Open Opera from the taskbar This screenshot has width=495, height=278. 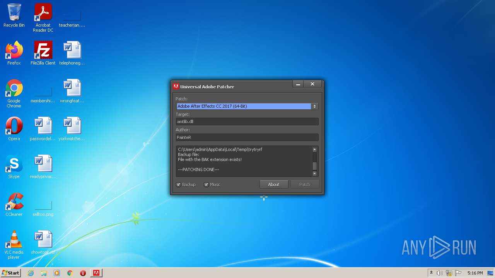coord(83,273)
